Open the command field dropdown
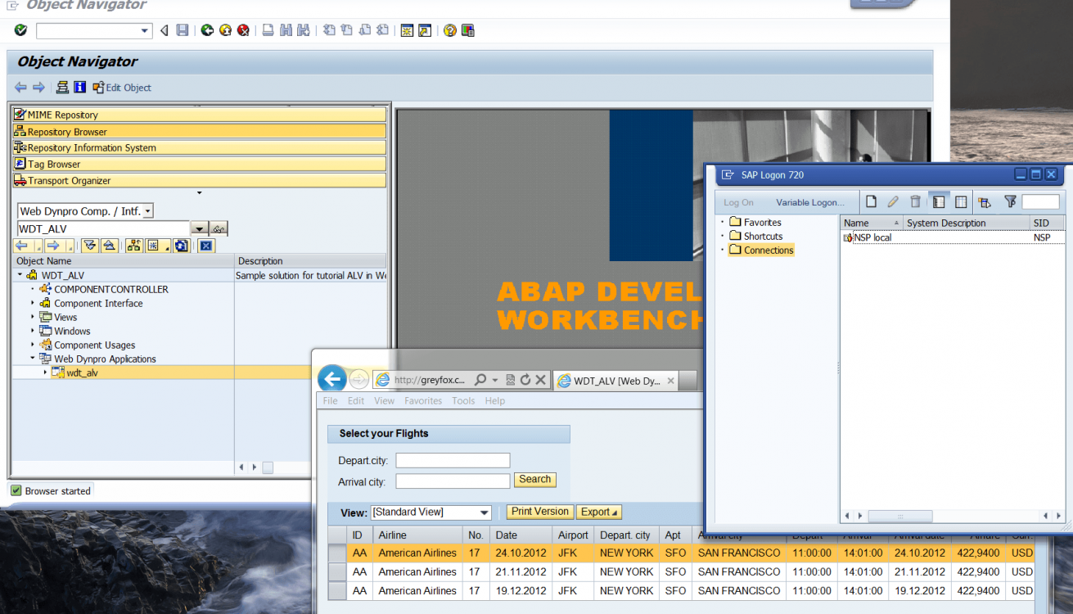This screenshot has height=614, width=1073. 146,31
